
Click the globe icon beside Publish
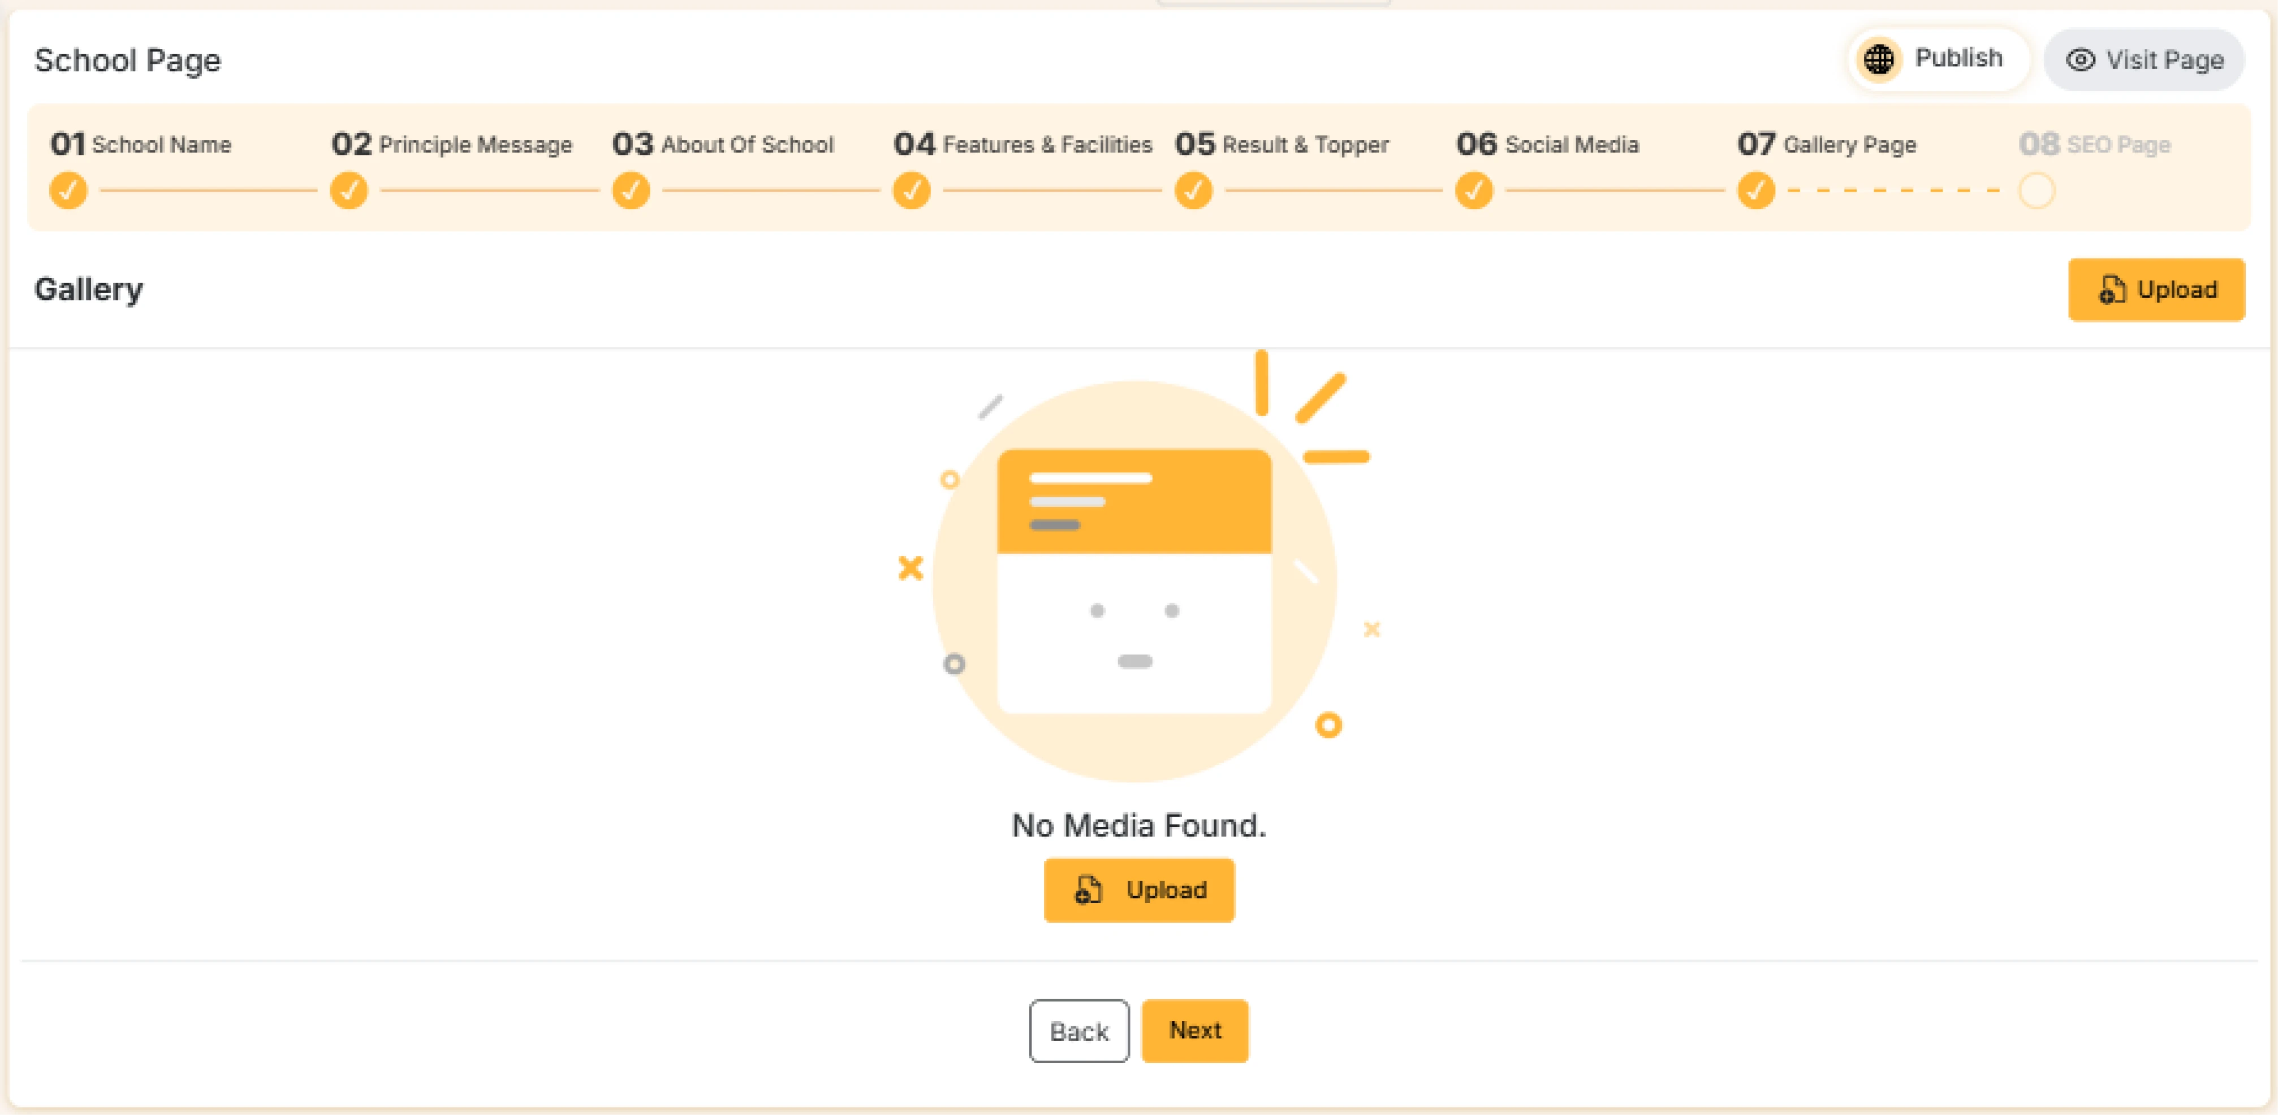[1878, 59]
